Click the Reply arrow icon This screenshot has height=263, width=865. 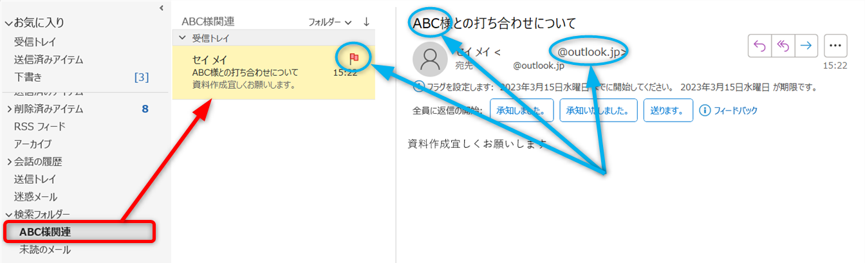point(759,46)
